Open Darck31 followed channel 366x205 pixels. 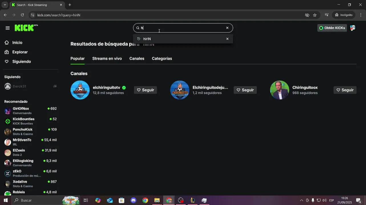click(x=31, y=86)
